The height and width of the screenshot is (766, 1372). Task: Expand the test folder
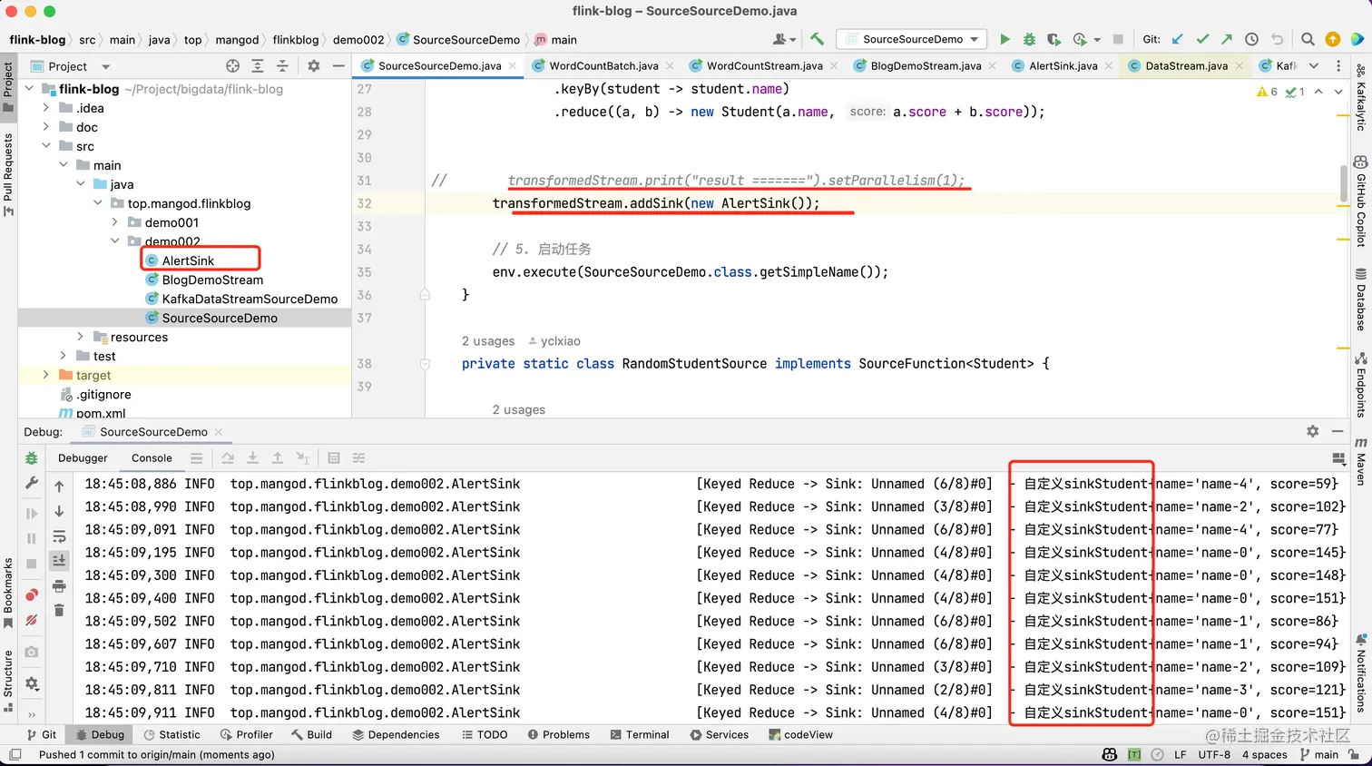point(64,356)
